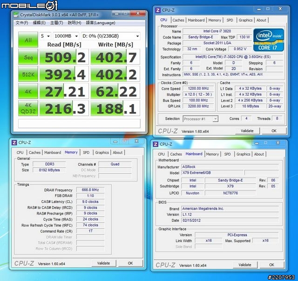Click the Channels value Quad
The width and height of the screenshot is (298, 281).
[115, 164]
